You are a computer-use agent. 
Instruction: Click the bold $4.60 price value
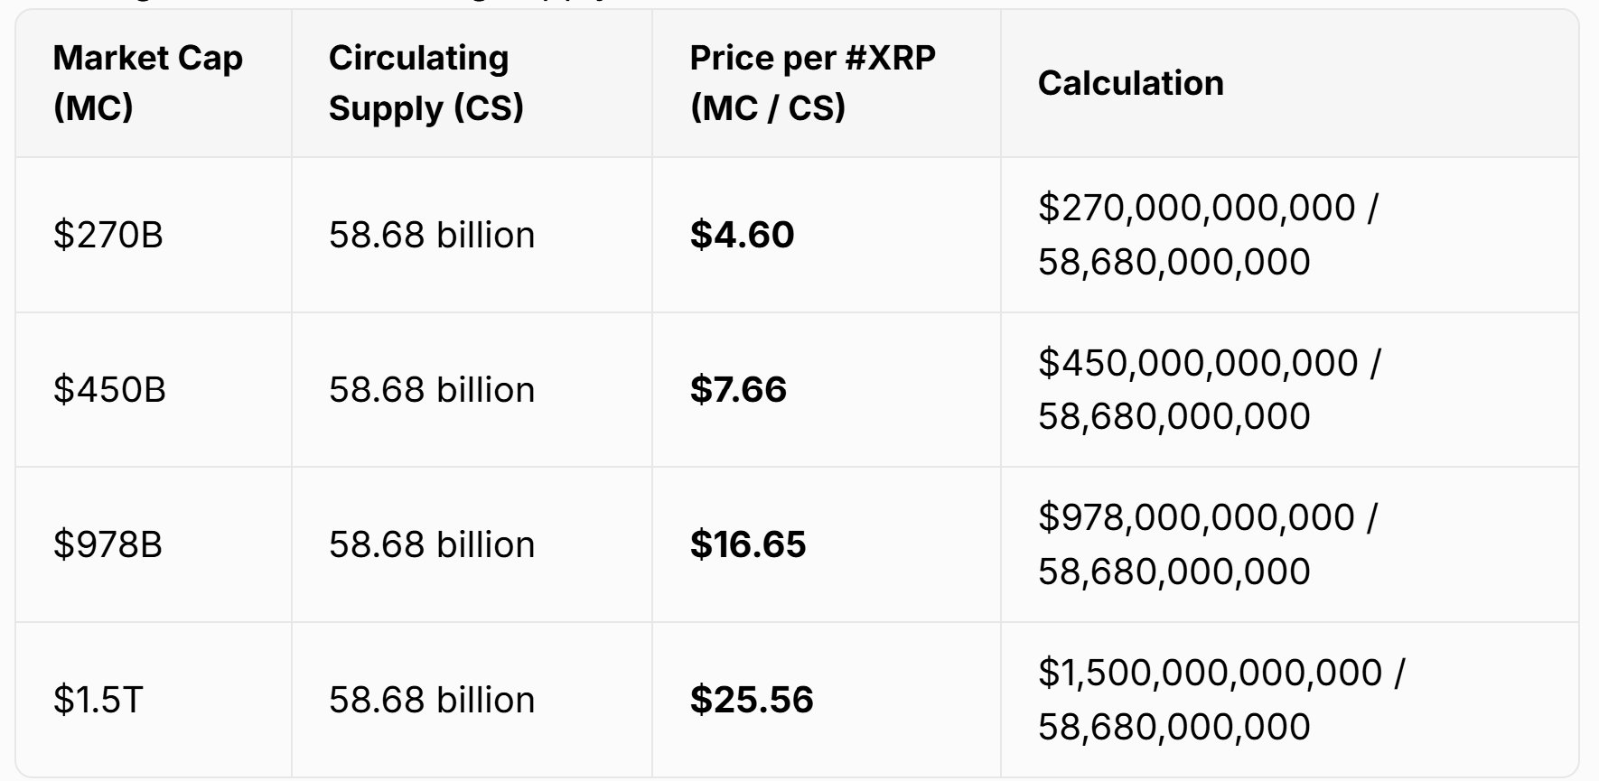tap(742, 235)
